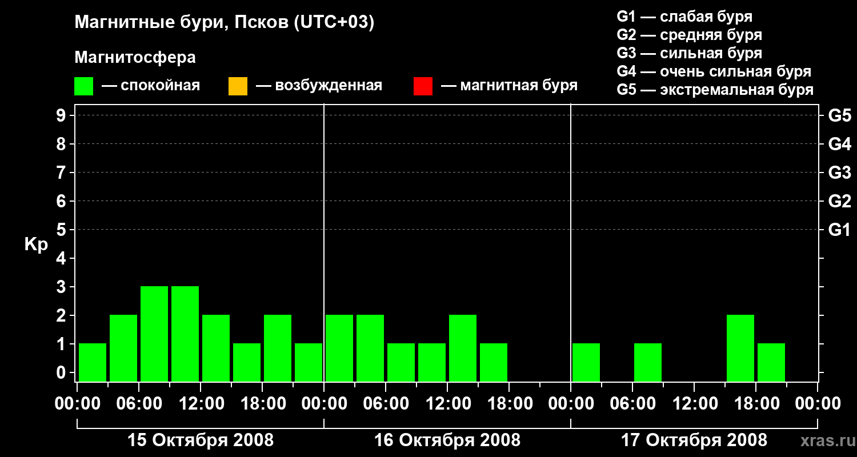Click the 16 October 00:00–03:00 bar
857x457 pixels.
click(339, 348)
